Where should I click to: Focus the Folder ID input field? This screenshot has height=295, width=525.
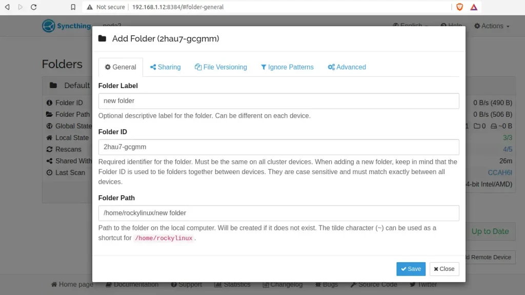coord(278,147)
